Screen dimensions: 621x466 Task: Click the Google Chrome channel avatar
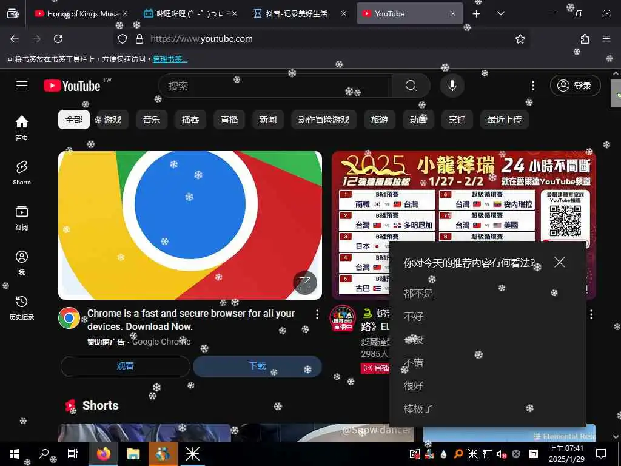point(69,318)
